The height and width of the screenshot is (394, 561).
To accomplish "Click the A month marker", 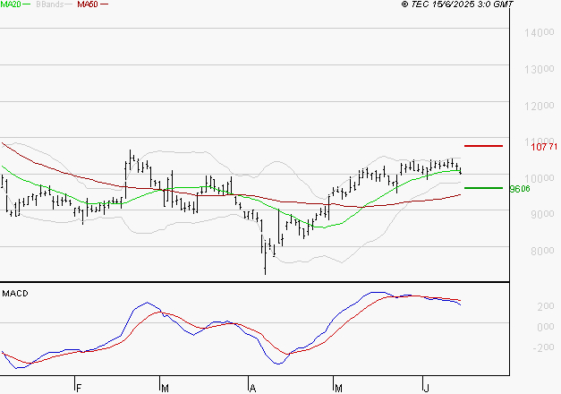I will (253, 388).
